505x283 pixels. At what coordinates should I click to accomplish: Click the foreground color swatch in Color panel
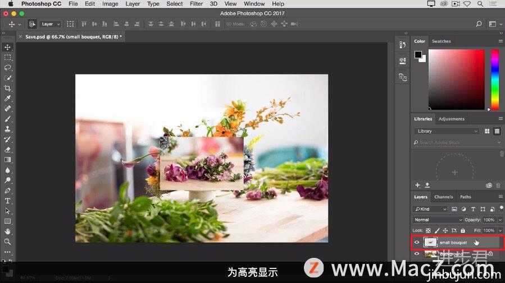click(x=418, y=54)
